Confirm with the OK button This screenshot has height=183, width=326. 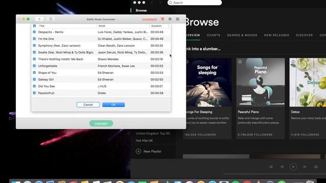[x=114, y=105]
